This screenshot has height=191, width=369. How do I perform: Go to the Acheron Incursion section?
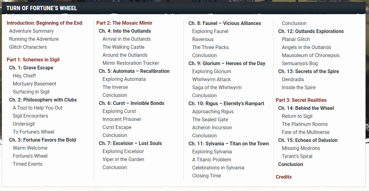coord(212,128)
